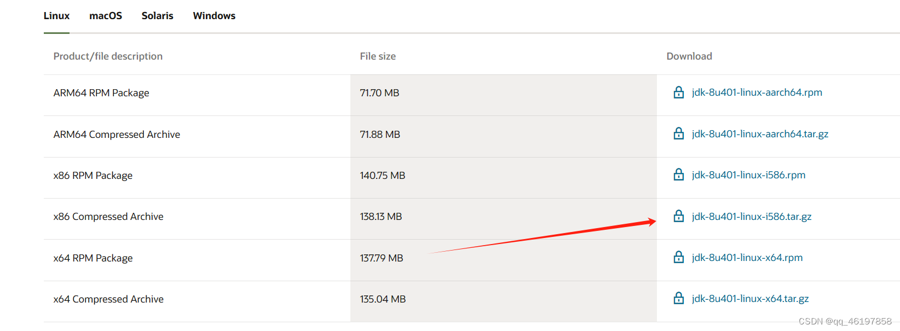Click the x64 Compressed Archive description
900x331 pixels.
[108, 299]
